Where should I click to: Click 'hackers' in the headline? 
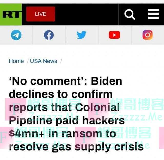coord(104,120)
